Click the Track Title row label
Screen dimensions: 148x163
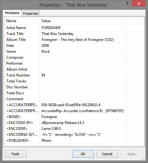pyautogui.click(x=15, y=34)
